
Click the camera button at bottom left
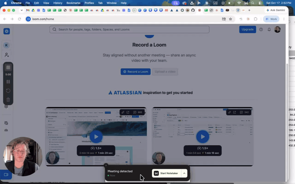(6, 175)
